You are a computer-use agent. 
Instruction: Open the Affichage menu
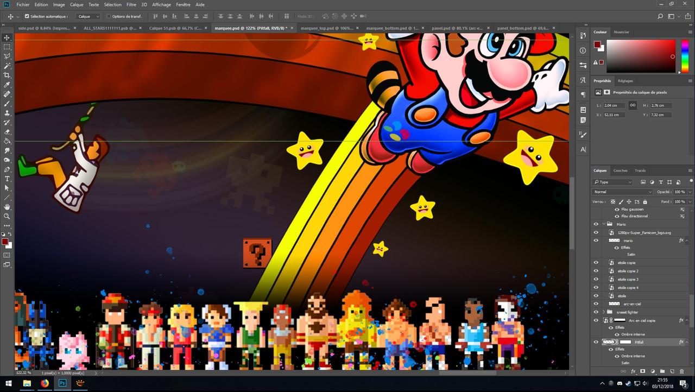161,4
